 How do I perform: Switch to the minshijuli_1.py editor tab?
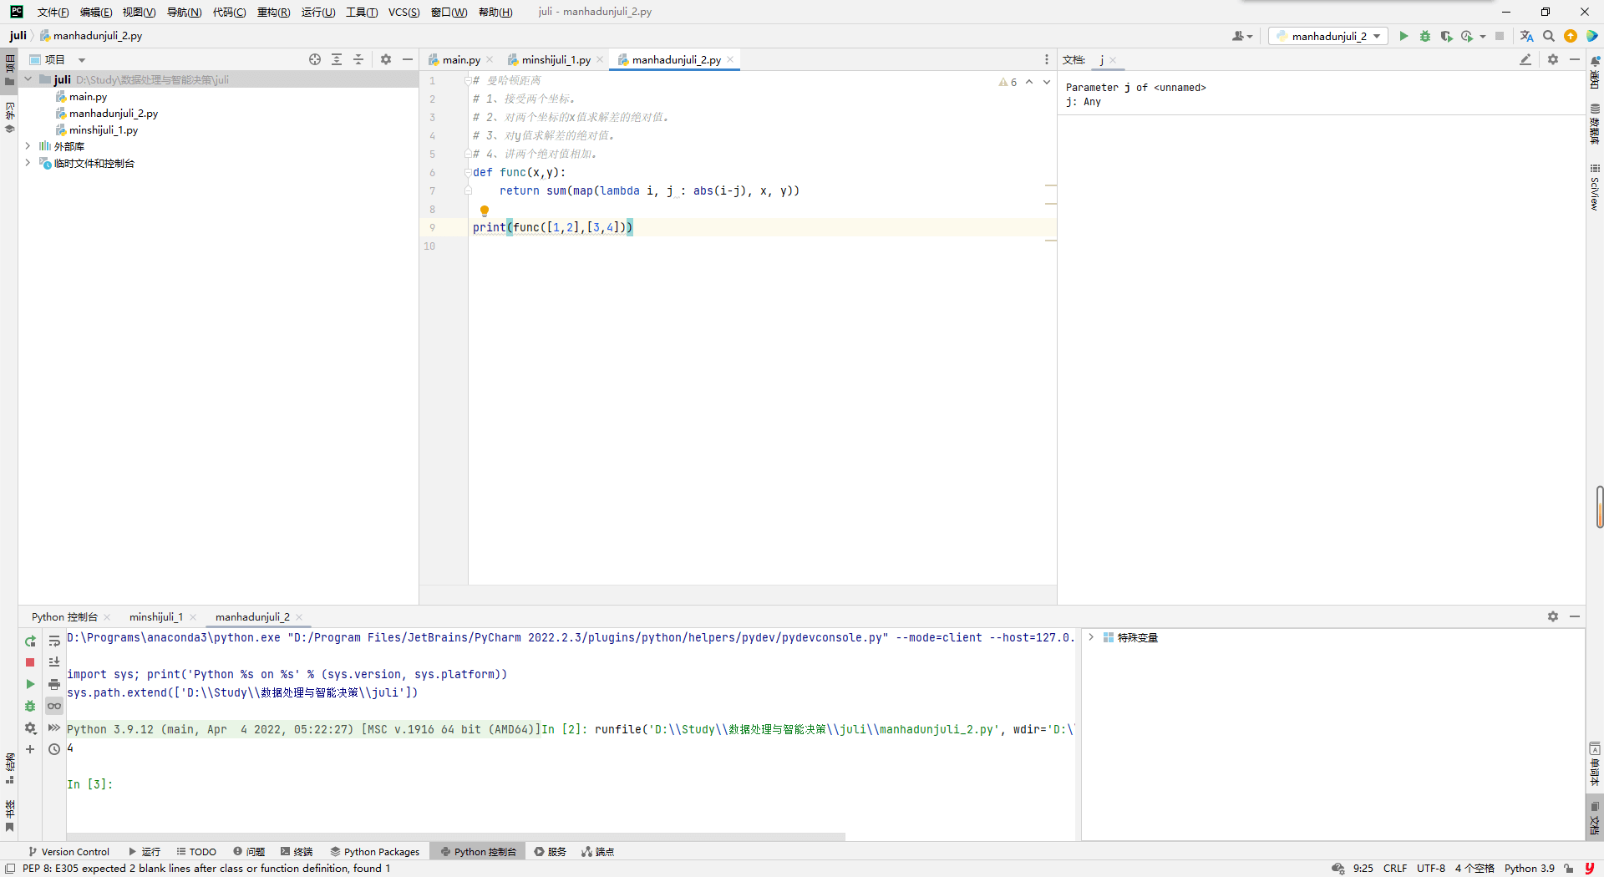[x=556, y=59]
